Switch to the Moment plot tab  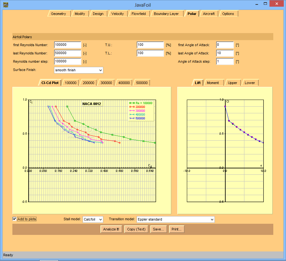[x=213, y=83]
